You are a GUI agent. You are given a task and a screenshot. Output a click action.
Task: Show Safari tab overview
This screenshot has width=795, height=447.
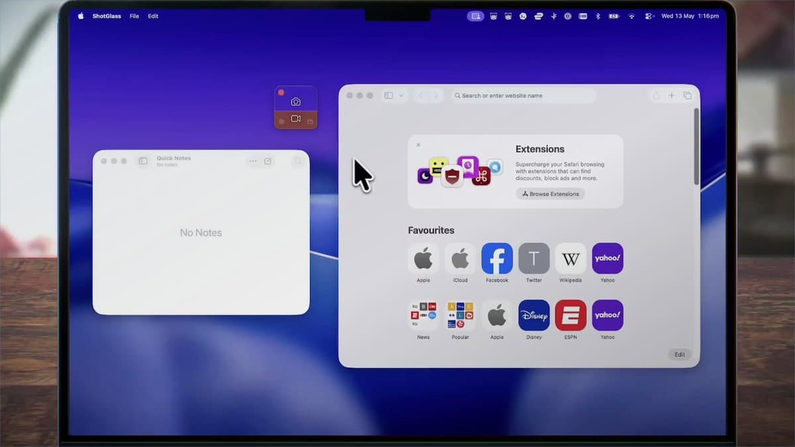click(687, 95)
